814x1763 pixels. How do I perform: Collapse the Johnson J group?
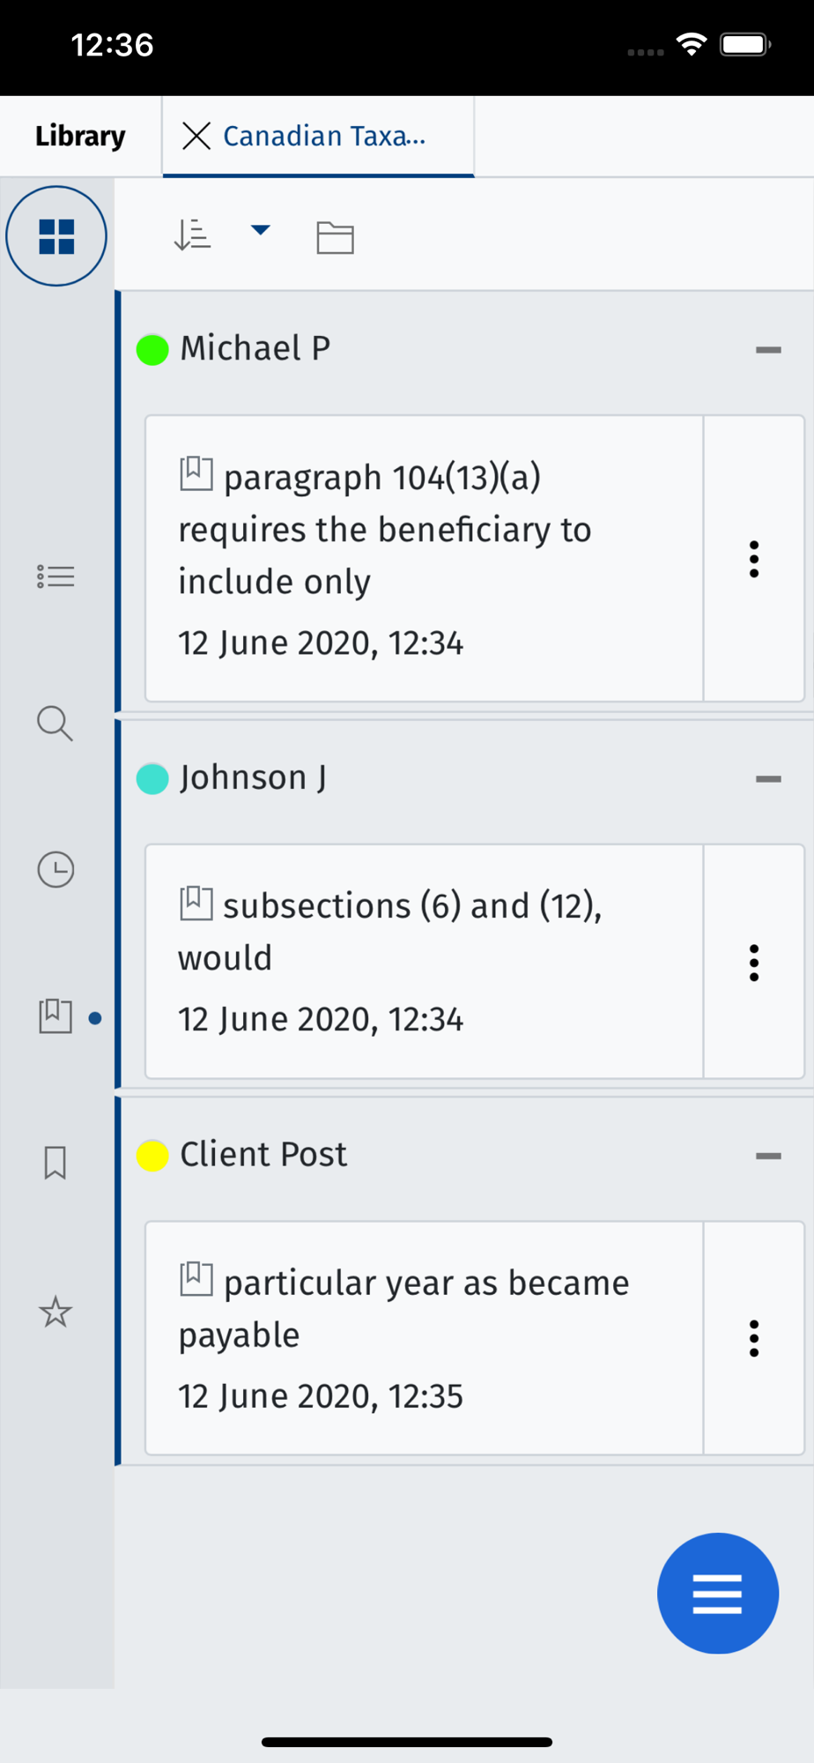pyautogui.click(x=768, y=778)
